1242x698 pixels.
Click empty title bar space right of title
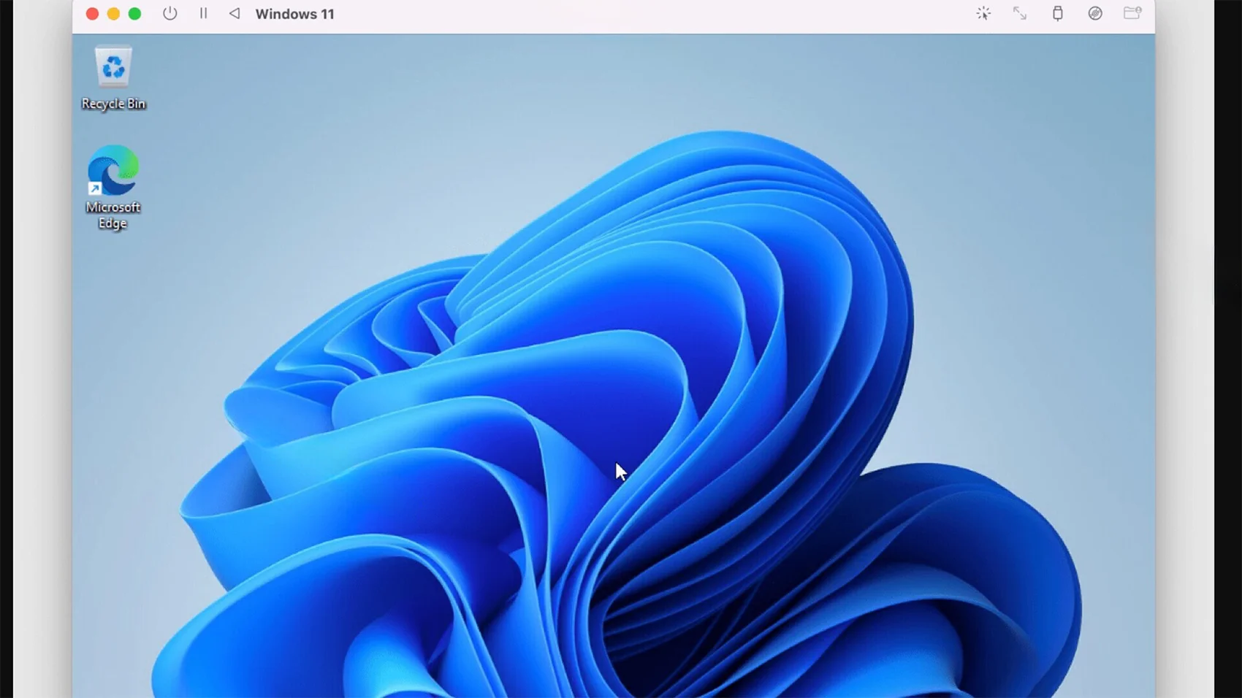pos(650,14)
